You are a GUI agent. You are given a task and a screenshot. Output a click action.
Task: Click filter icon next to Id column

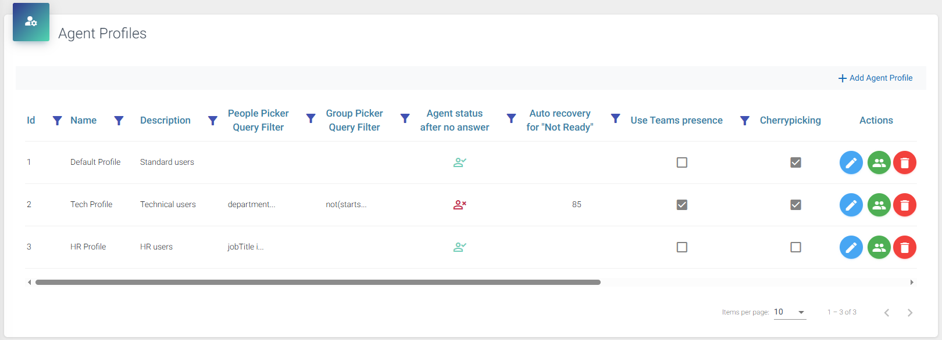point(57,120)
